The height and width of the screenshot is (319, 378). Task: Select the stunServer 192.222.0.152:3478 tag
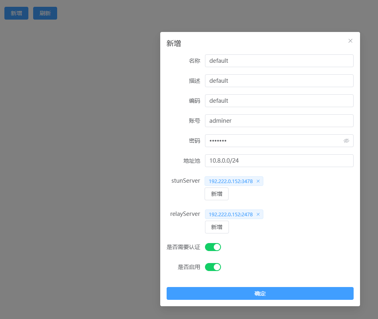point(231,181)
